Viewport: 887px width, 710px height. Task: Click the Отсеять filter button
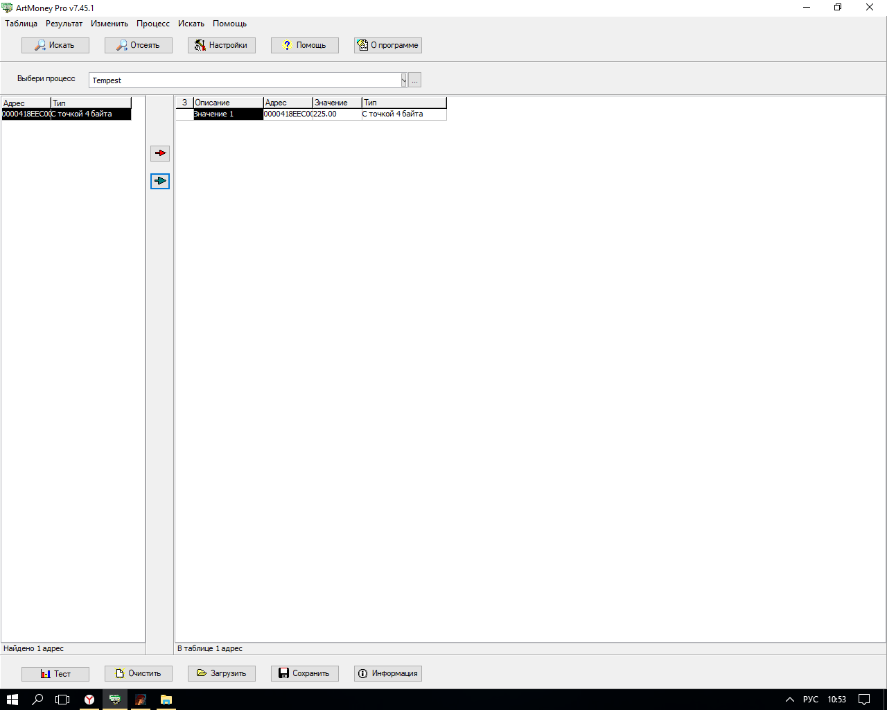(x=139, y=45)
